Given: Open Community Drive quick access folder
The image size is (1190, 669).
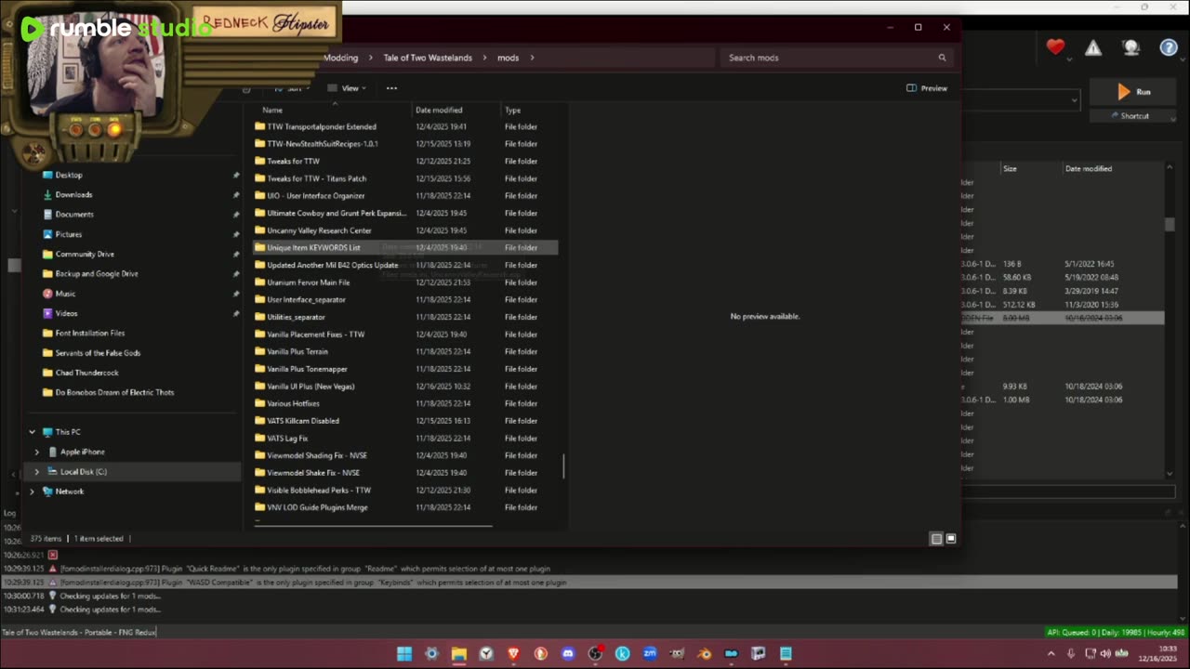Looking at the screenshot, I should tap(85, 254).
